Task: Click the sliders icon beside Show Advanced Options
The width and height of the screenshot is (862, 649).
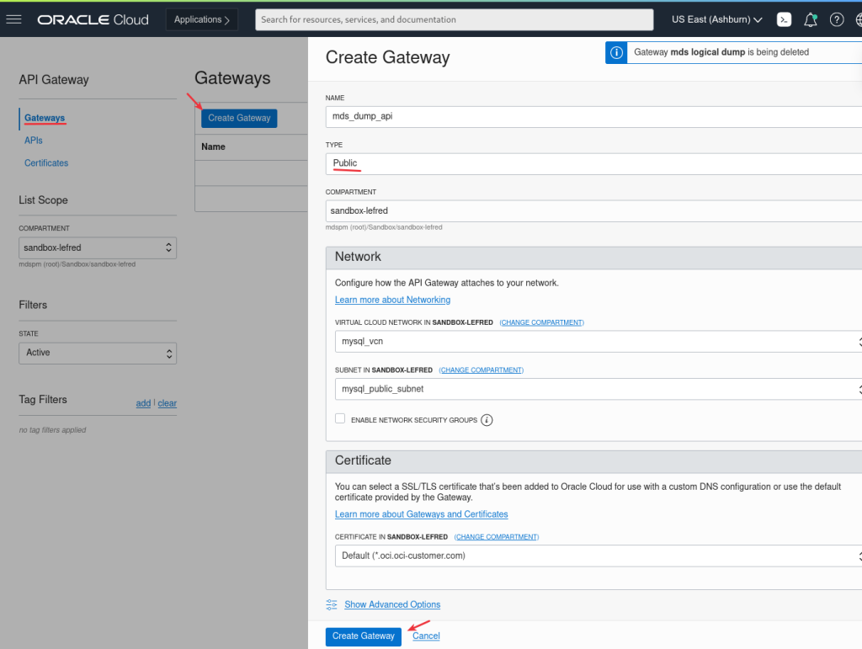Action: pos(331,604)
